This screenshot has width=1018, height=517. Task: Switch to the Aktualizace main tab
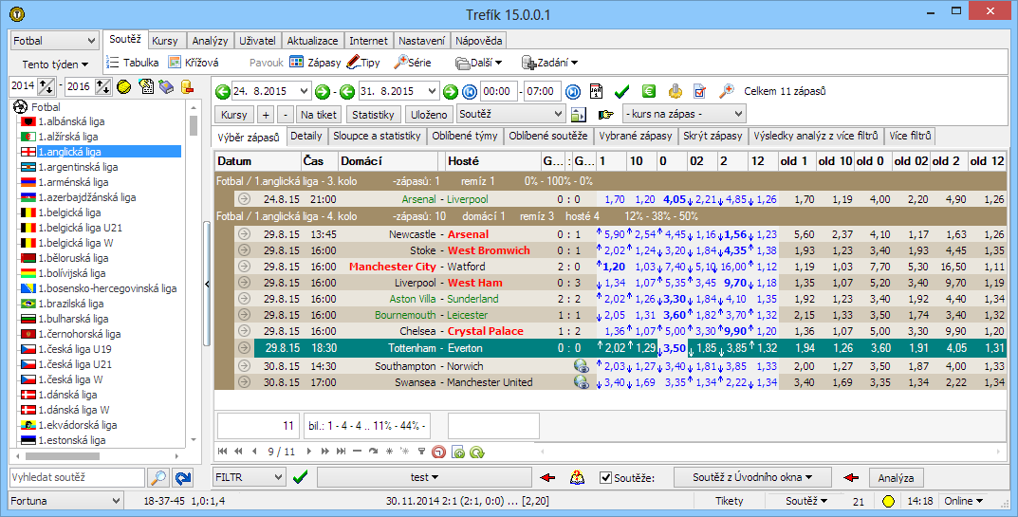312,40
